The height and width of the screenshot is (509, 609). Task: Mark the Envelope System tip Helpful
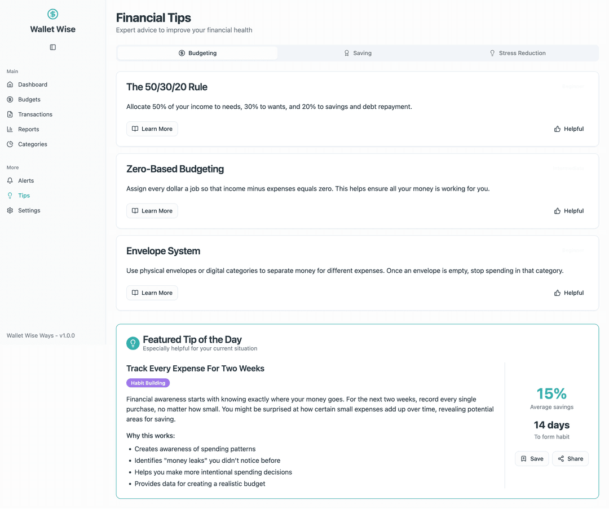point(568,293)
